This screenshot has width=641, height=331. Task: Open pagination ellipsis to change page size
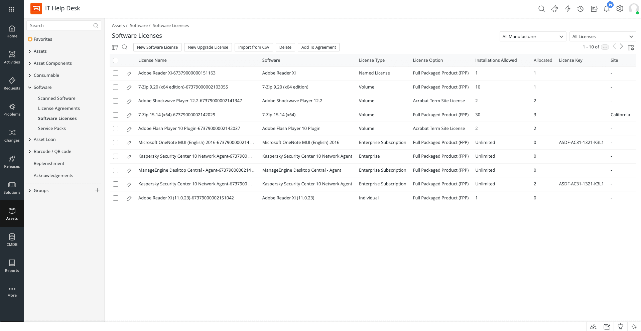[x=605, y=47]
